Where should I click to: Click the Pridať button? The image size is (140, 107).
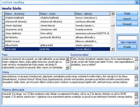click(127, 14)
